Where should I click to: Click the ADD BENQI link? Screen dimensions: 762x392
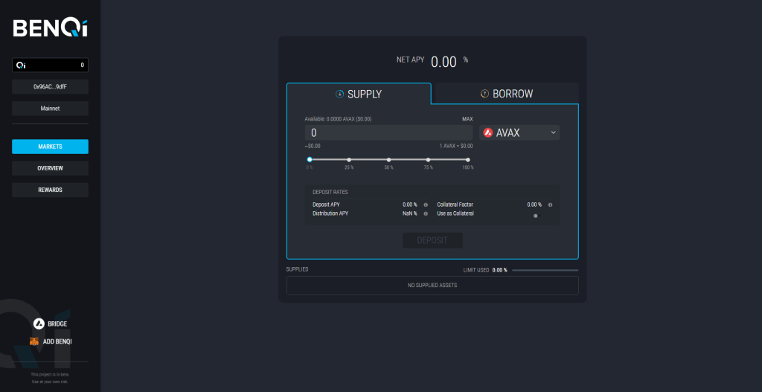click(57, 341)
